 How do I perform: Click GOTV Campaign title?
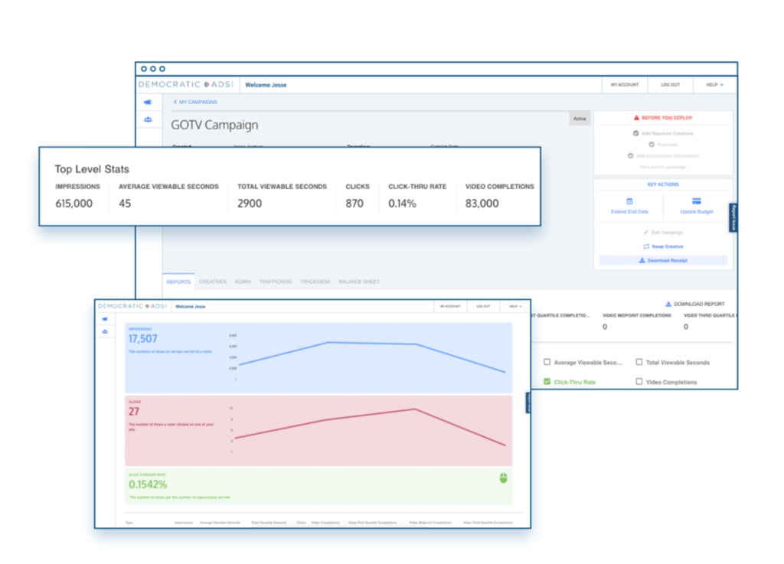click(214, 125)
